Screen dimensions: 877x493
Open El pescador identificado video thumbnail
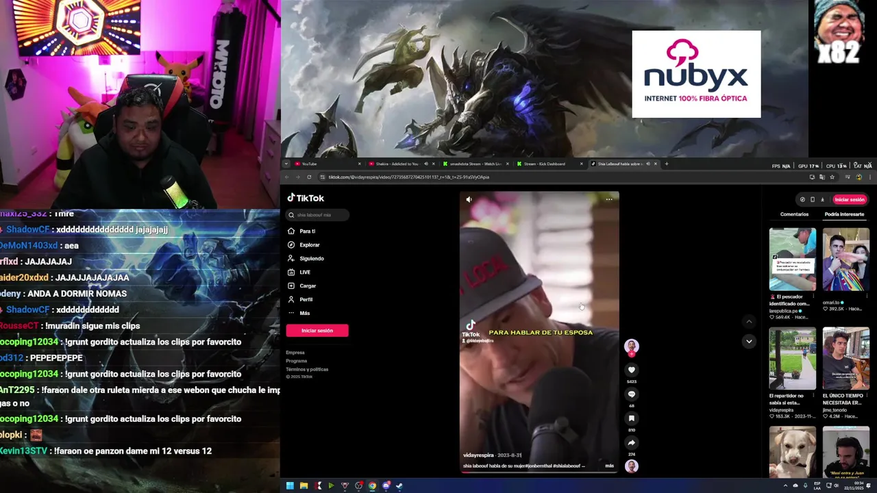coord(793,260)
